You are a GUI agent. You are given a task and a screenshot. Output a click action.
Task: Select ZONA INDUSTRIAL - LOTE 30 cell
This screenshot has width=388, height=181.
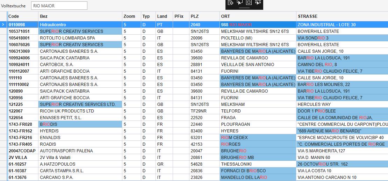(x=342, y=25)
